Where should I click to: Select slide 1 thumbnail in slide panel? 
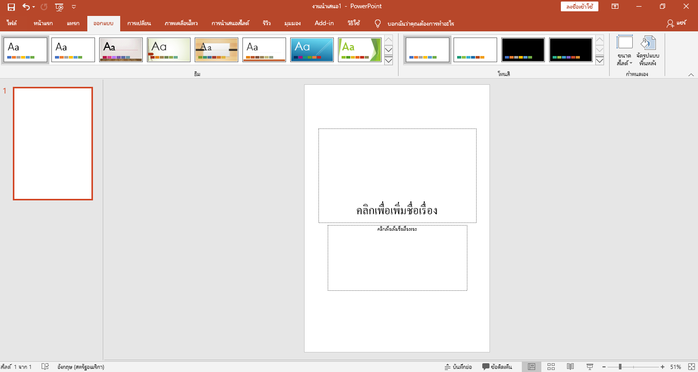(53, 143)
